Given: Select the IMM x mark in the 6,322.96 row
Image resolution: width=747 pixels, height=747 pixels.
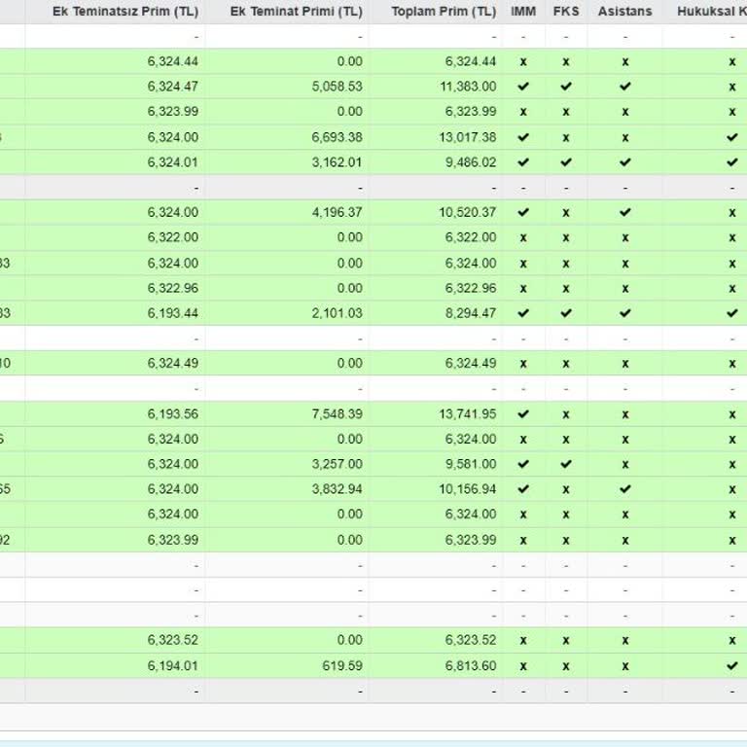Looking at the screenshot, I should tap(523, 289).
